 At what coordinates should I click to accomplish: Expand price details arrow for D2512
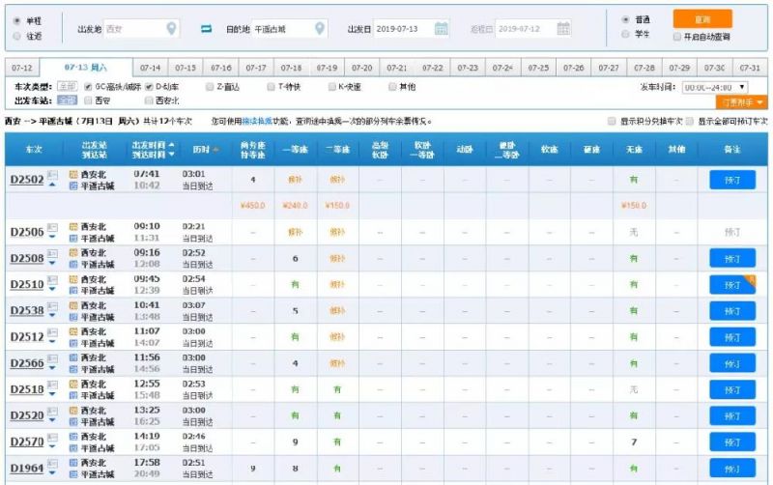[52, 342]
